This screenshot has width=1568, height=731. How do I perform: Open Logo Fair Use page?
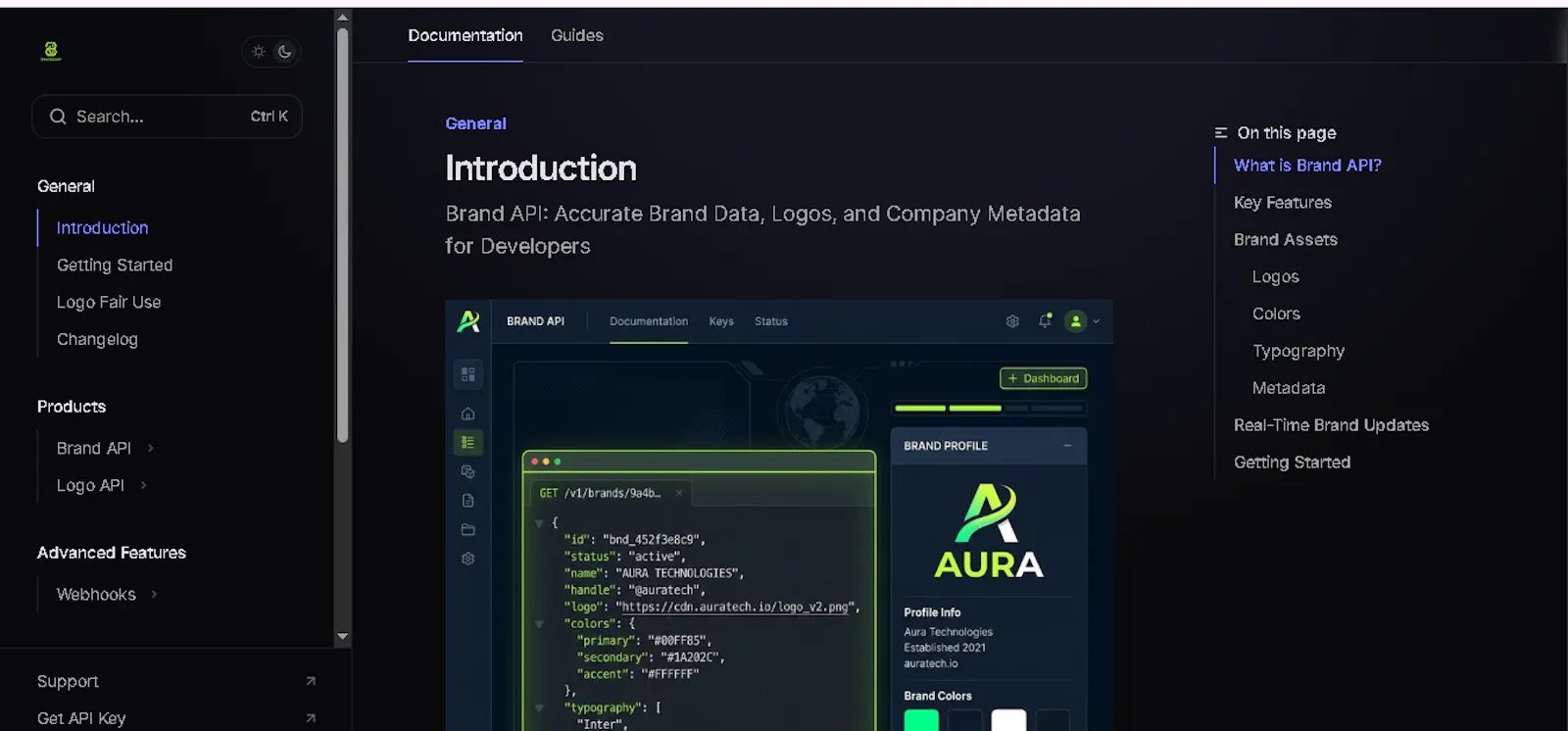click(x=109, y=302)
